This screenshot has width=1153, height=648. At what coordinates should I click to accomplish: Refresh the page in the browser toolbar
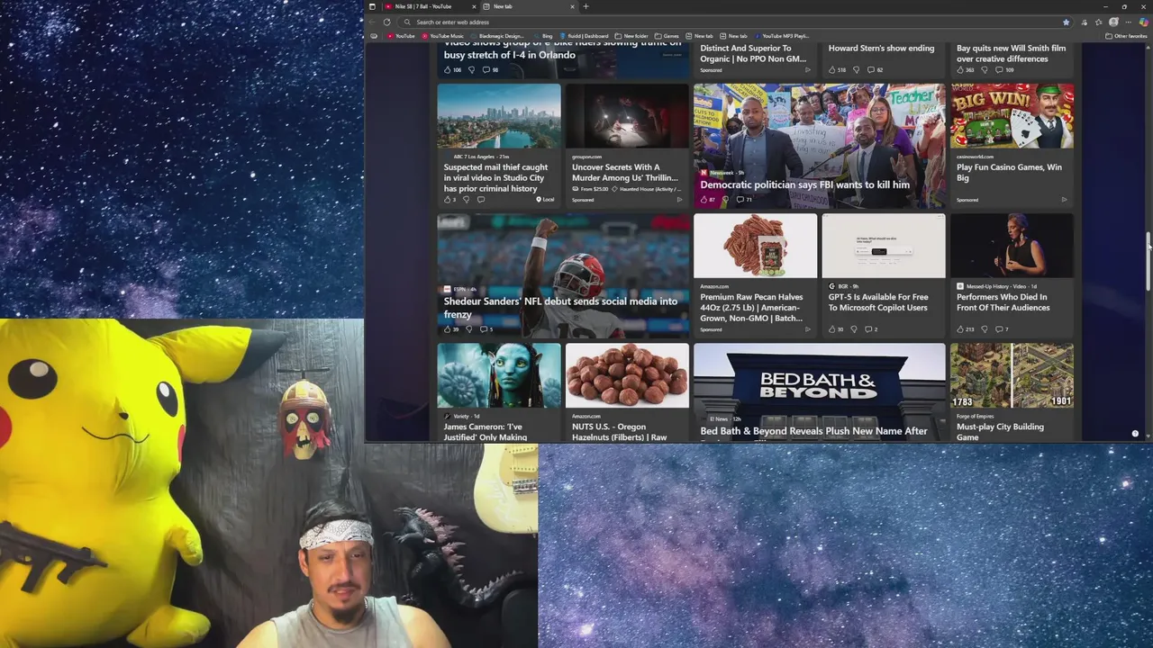386,22
